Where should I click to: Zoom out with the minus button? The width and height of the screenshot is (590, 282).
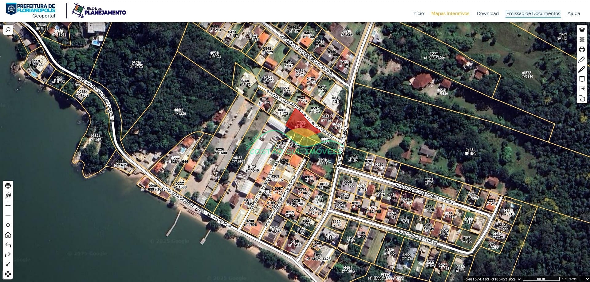[x=8, y=215]
